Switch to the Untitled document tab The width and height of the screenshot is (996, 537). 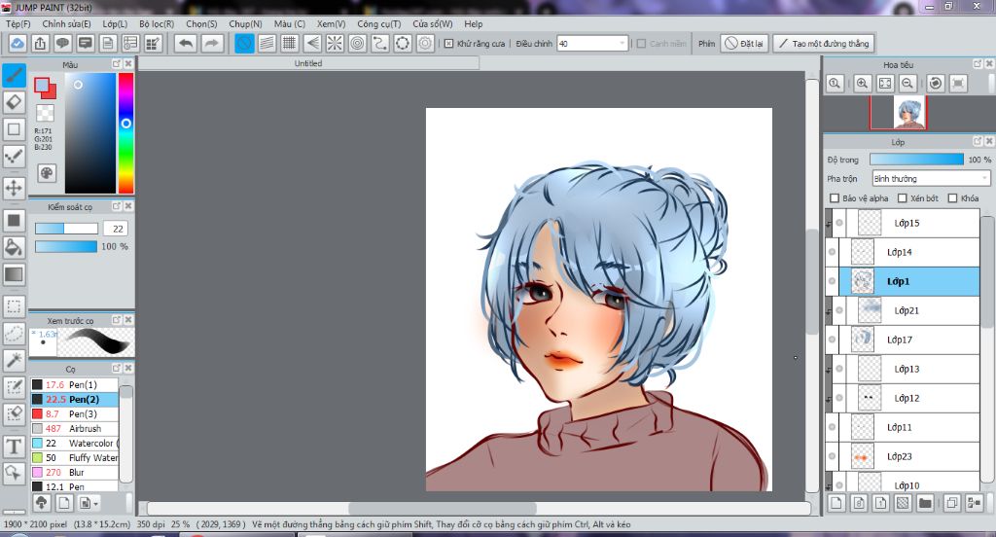coord(308,63)
